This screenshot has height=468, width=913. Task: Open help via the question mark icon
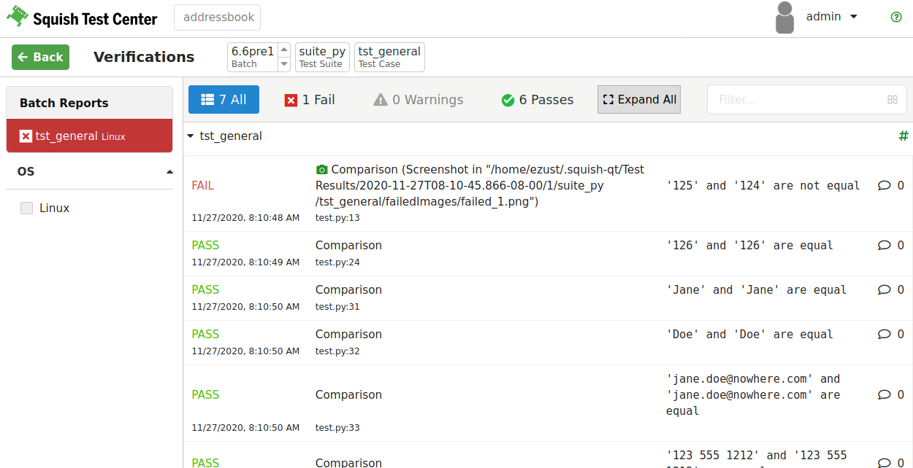point(896,17)
